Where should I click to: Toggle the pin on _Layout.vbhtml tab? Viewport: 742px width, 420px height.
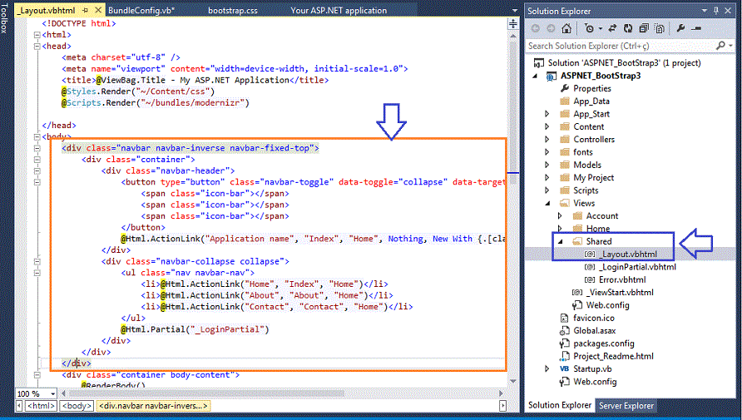[x=86, y=10]
